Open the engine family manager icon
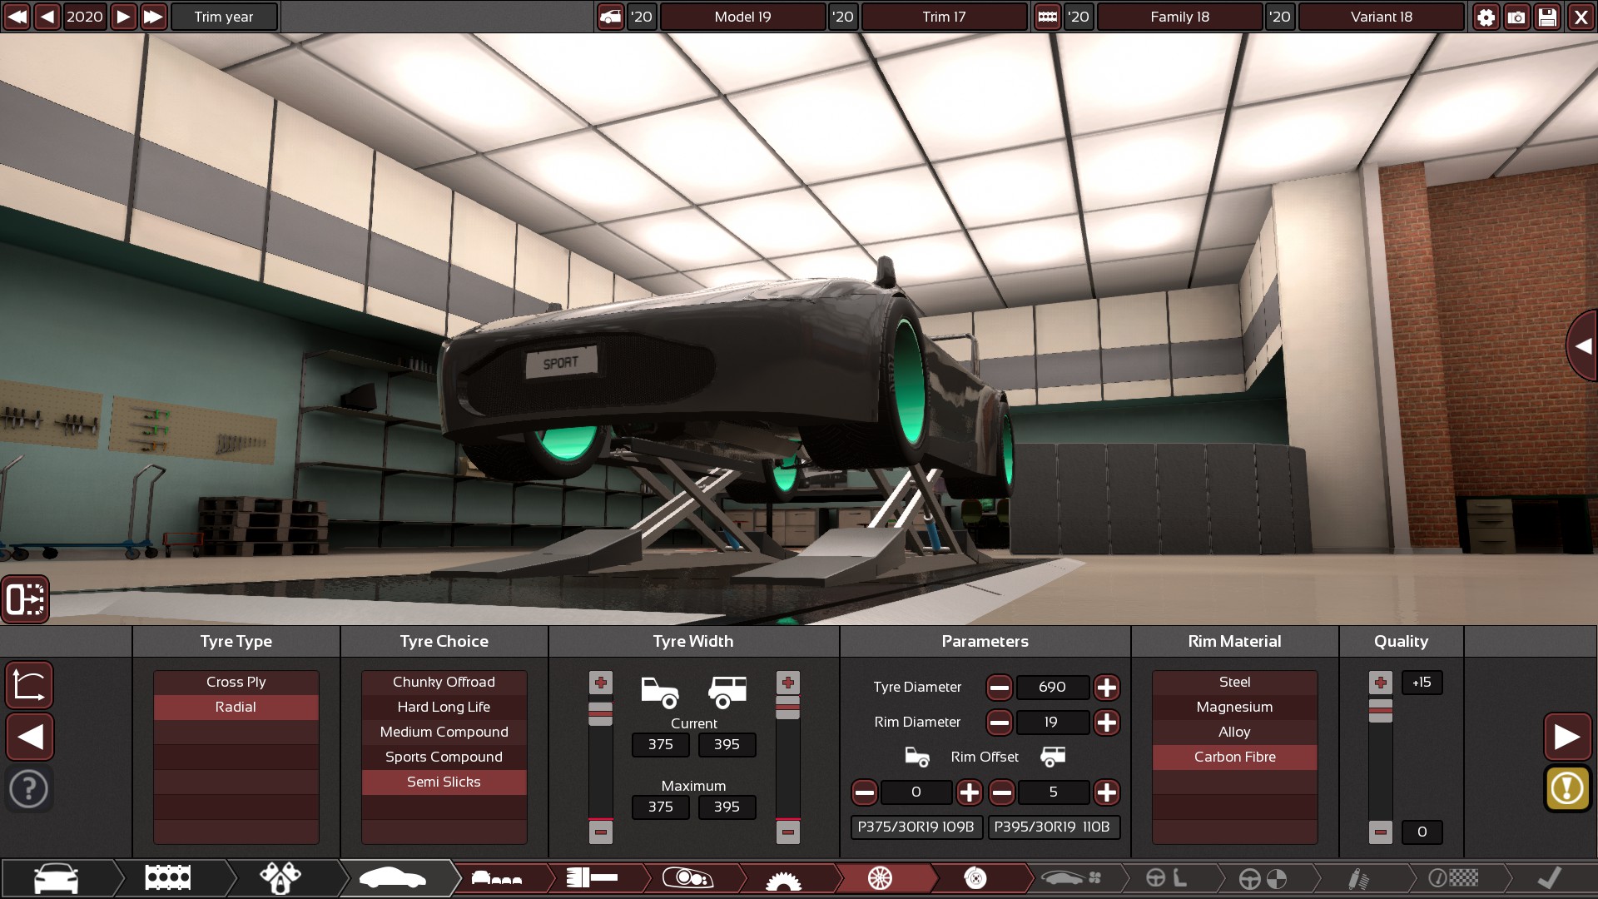 click(1048, 17)
